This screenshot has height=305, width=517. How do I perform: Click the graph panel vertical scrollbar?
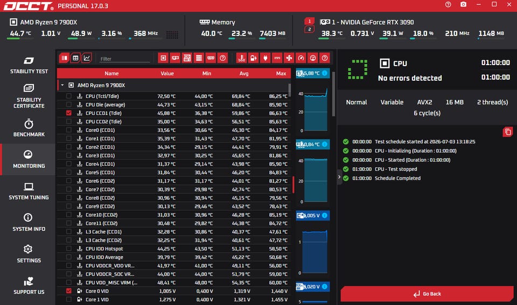click(x=333, y=94)
